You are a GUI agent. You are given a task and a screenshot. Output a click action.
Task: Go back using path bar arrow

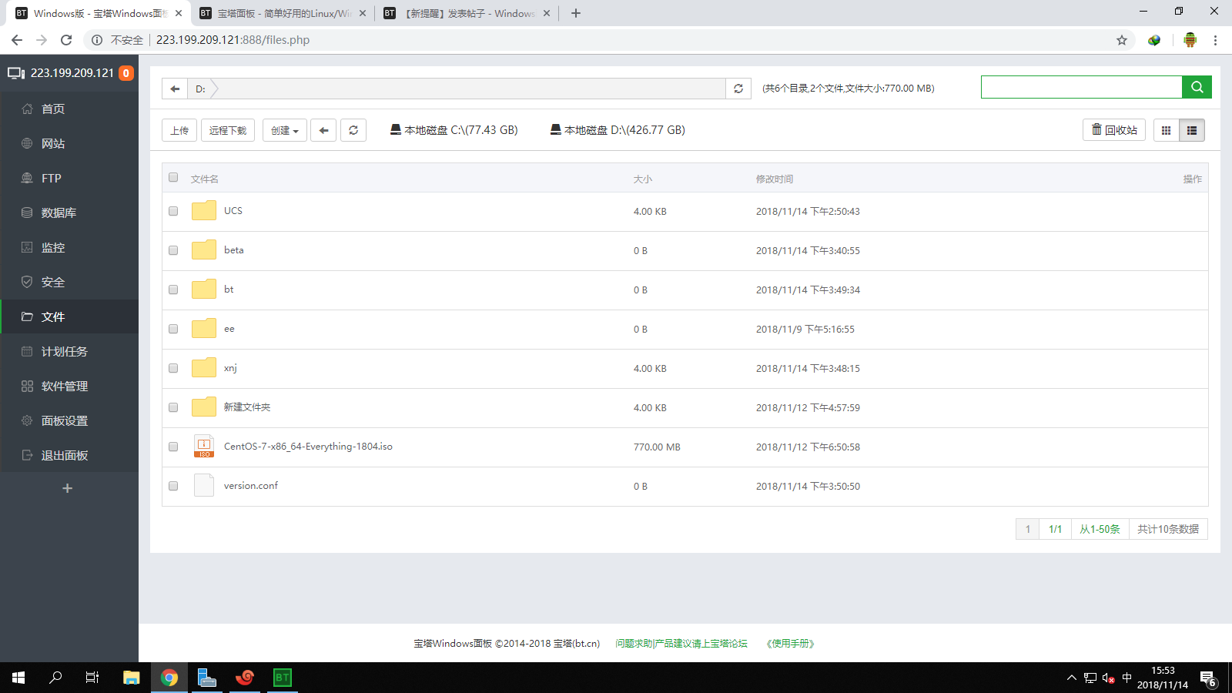point(175,89)
